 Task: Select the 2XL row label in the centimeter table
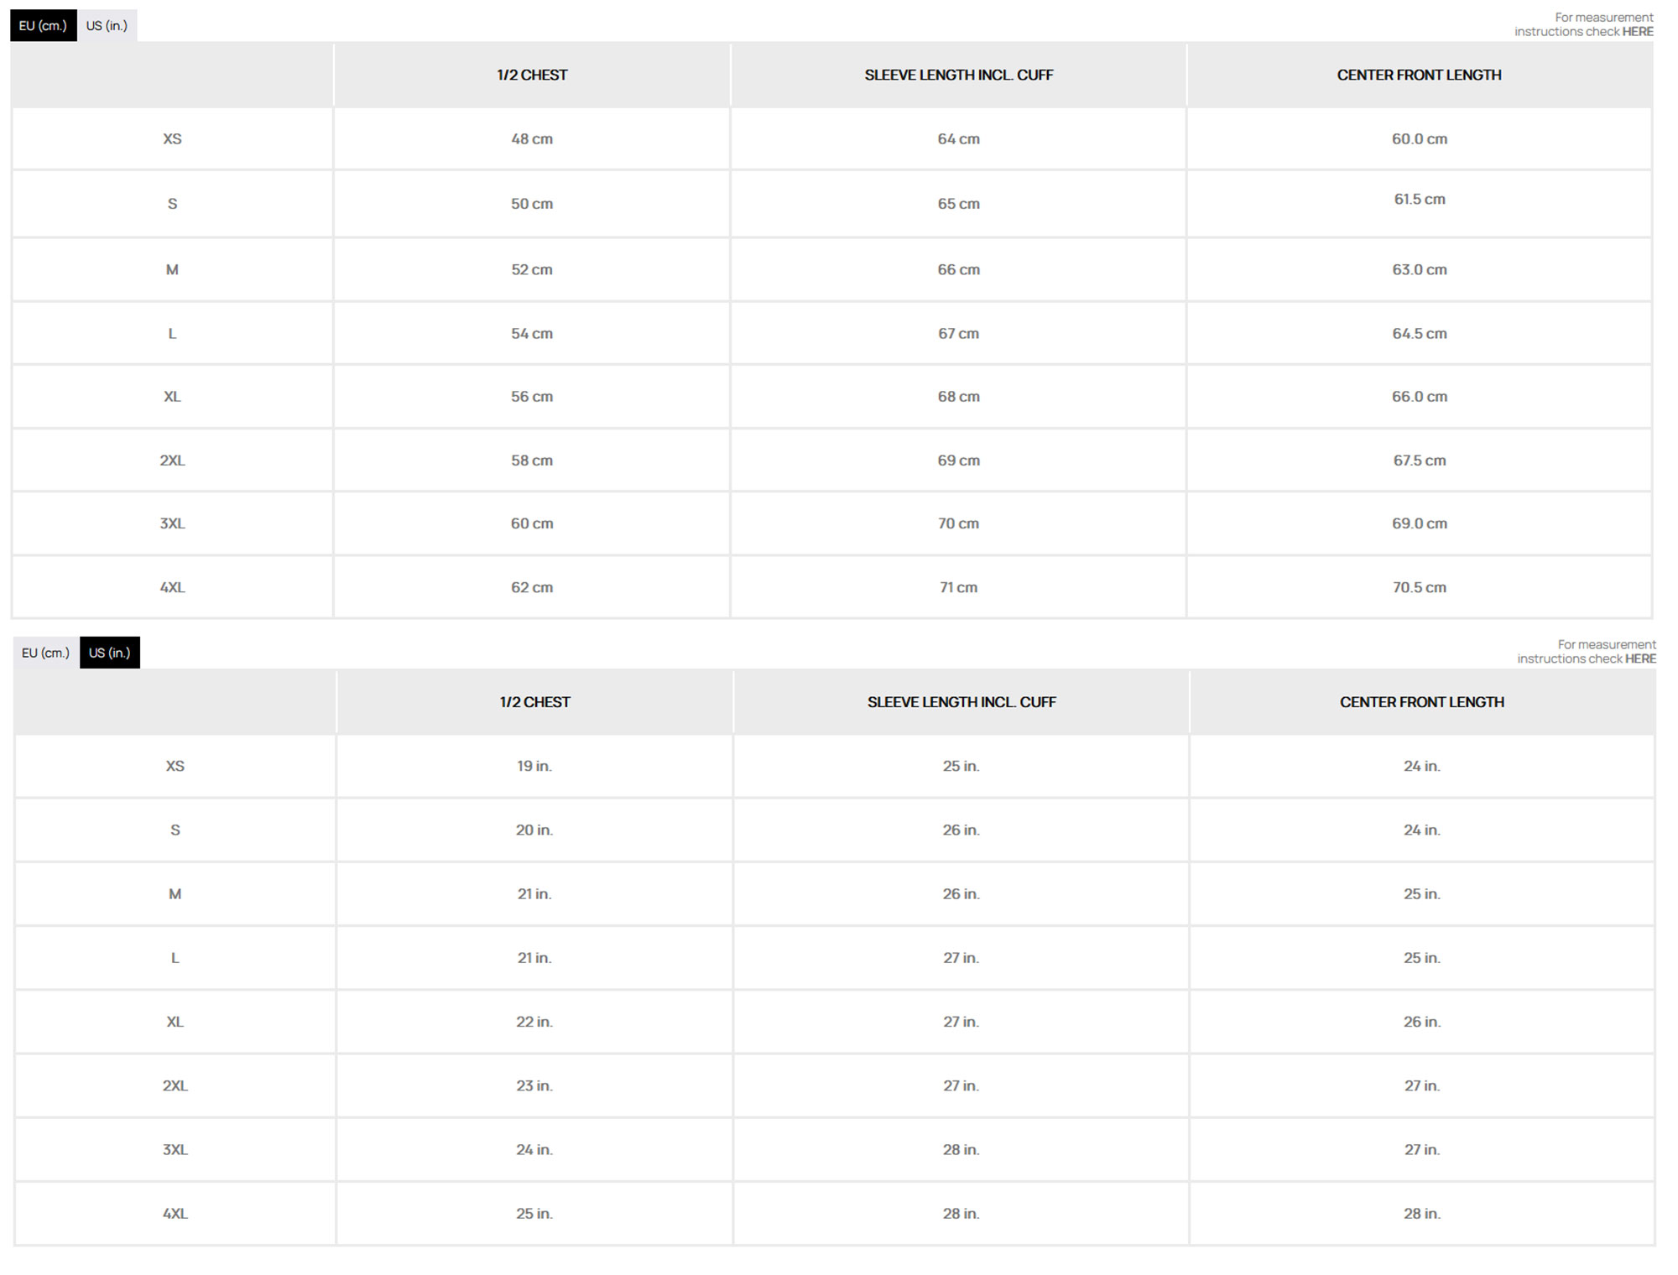[172, 461]
